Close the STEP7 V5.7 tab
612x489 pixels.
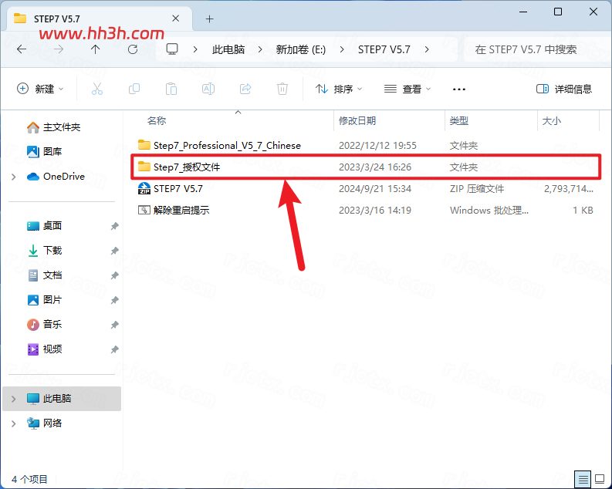pyautogui.click(x=176, y=19)
